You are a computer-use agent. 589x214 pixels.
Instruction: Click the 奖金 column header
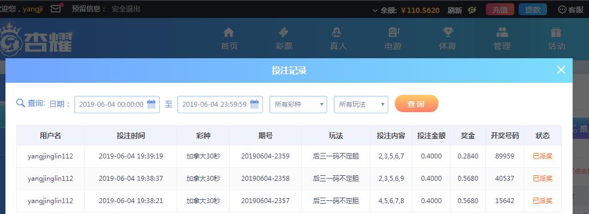click(468, 136)
